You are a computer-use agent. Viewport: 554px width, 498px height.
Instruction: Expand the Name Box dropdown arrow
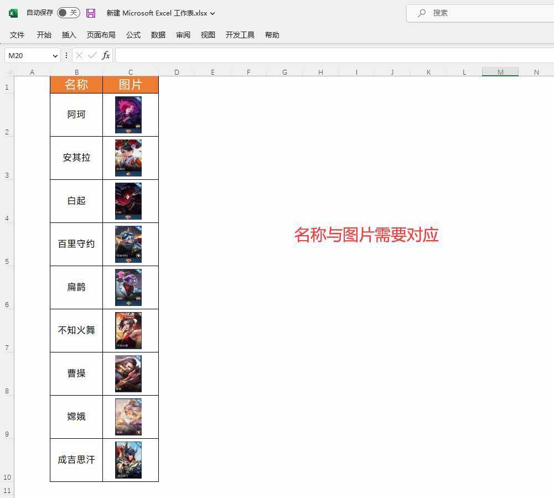55,56
